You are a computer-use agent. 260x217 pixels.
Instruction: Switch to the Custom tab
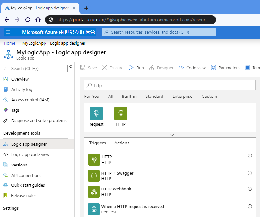click(x=209, y=96)
